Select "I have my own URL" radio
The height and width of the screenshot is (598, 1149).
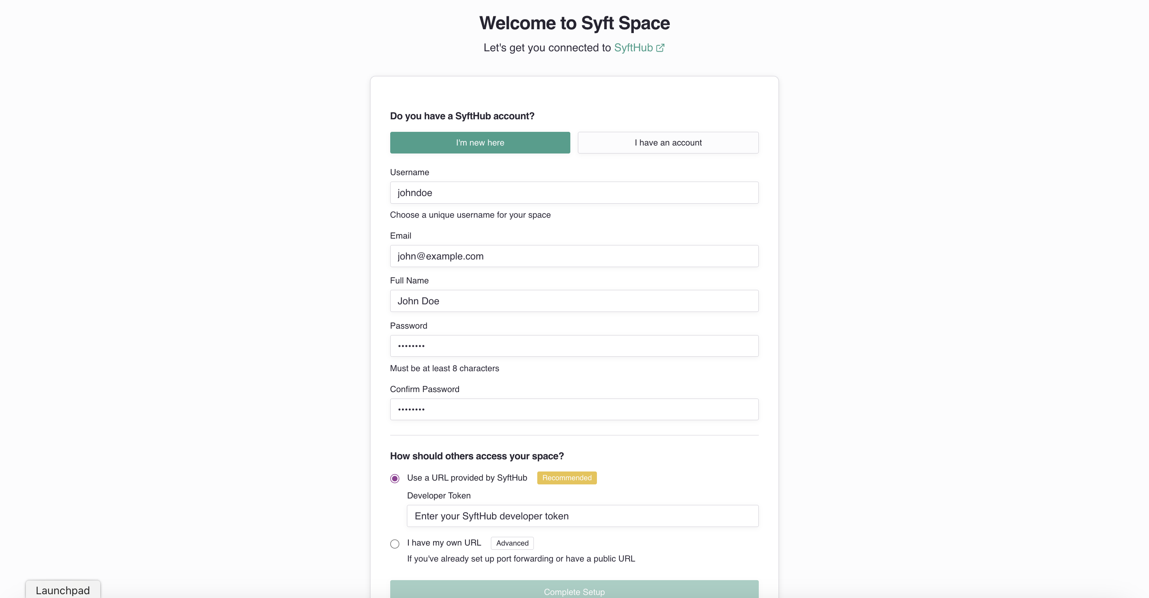coord(395,544)
